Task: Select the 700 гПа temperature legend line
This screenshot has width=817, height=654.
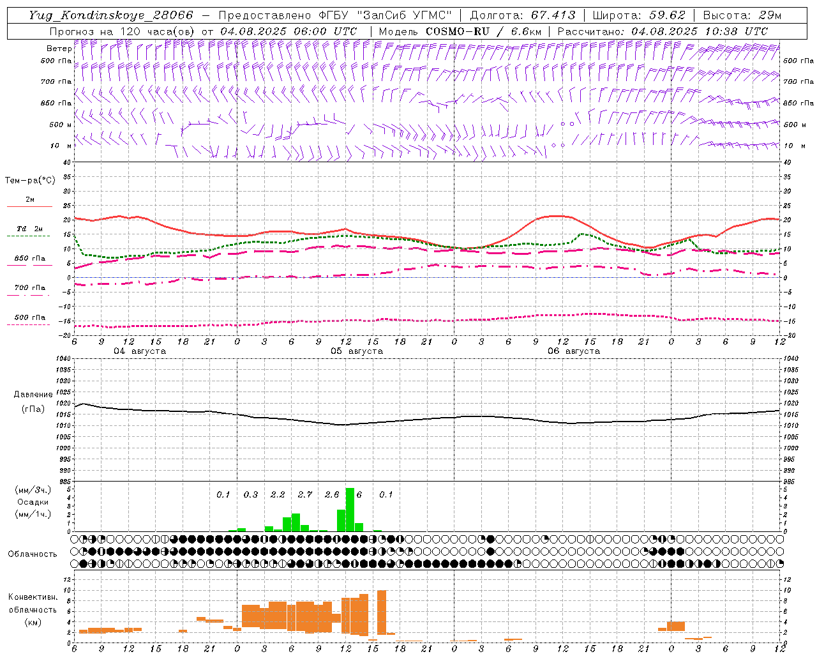Action: coord(29,295)
